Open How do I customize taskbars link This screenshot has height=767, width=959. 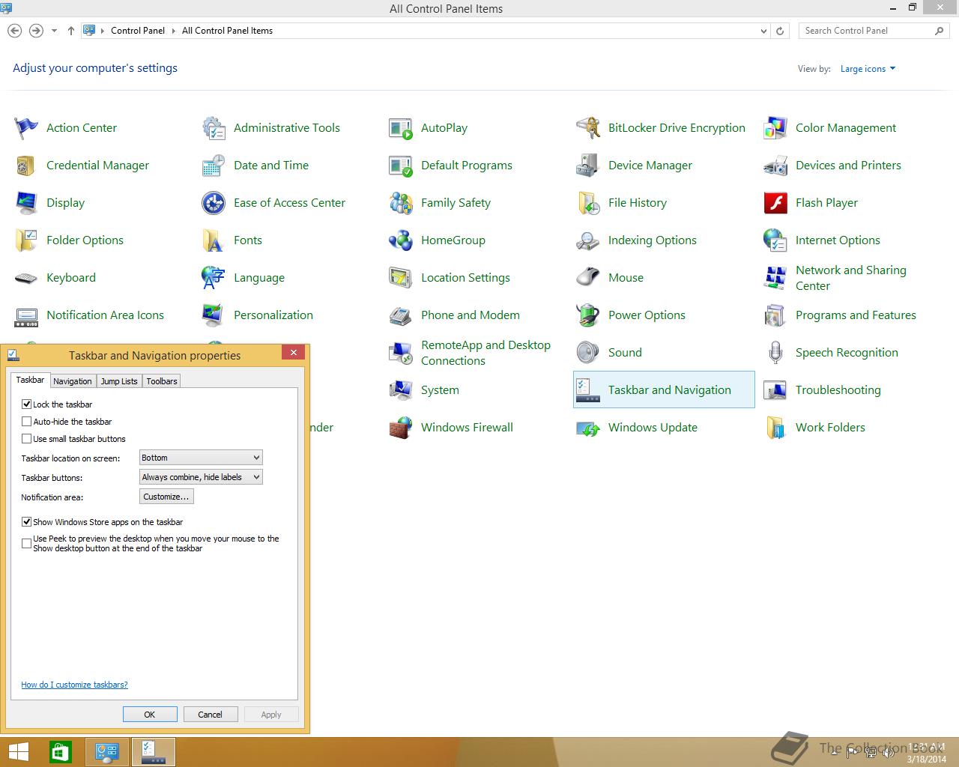(x=74, y=685)
